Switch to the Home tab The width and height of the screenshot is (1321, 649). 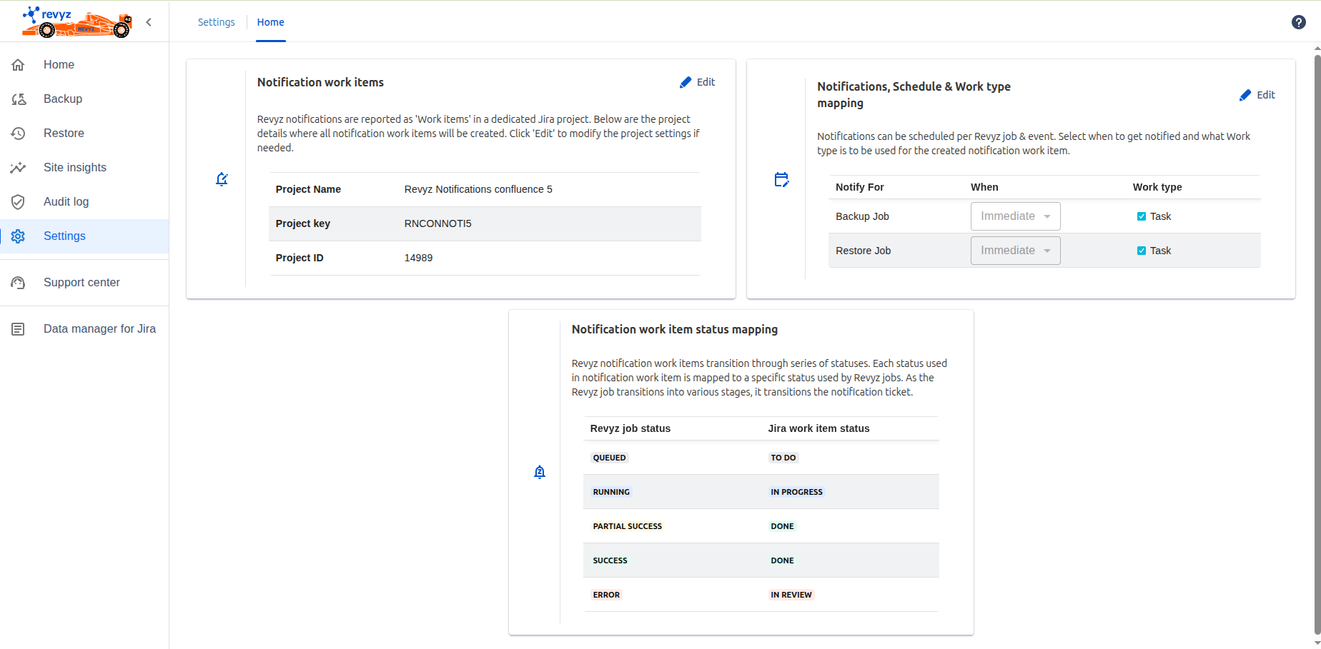270,22
